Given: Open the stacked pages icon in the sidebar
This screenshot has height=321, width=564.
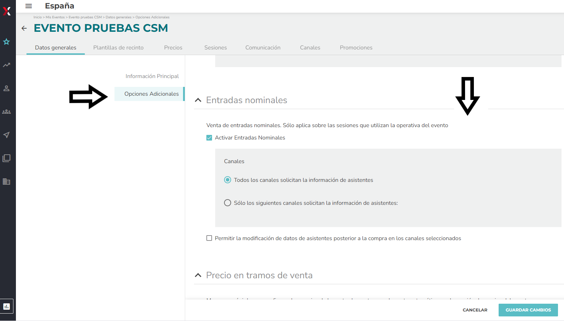Looking at the screenshot, I should 6,158.
